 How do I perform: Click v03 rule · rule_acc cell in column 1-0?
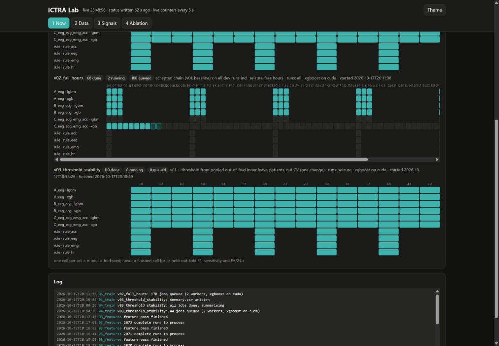pos(203,231)
